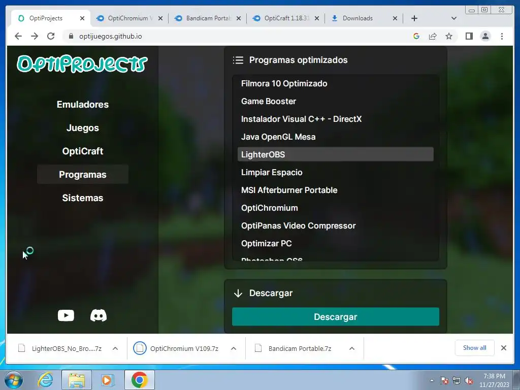Screen dimensions: 520x390
Task: Switch to the Bandicam Portable tab
Action: click(208, 18)
